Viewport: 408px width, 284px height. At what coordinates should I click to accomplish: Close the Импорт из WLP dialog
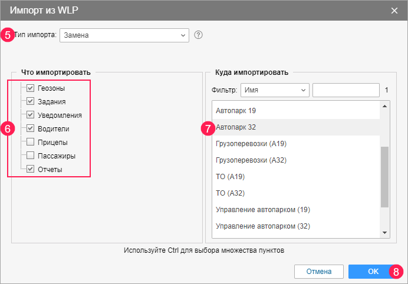[x=394, y=10]
